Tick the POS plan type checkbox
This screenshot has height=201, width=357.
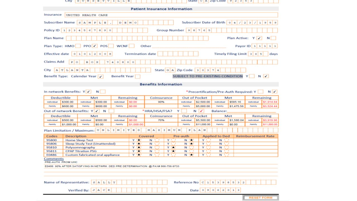coord(111,46)
